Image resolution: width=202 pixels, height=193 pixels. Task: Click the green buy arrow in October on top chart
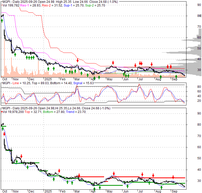[x=2, y=21]
